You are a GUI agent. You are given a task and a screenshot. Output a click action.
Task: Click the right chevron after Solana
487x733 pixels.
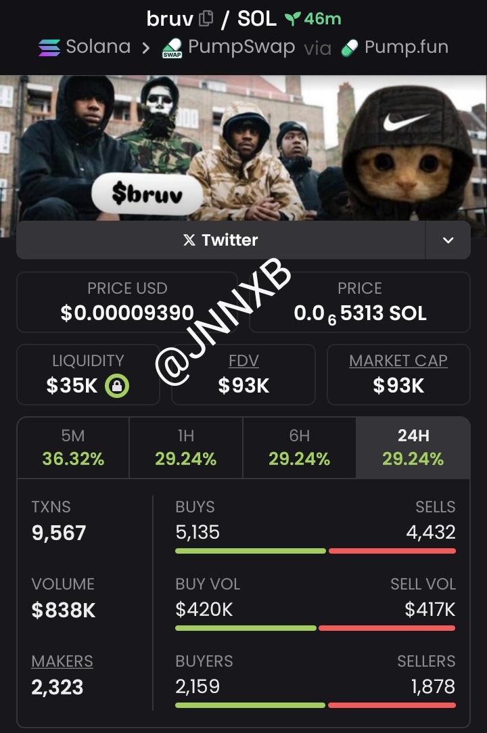146,47
